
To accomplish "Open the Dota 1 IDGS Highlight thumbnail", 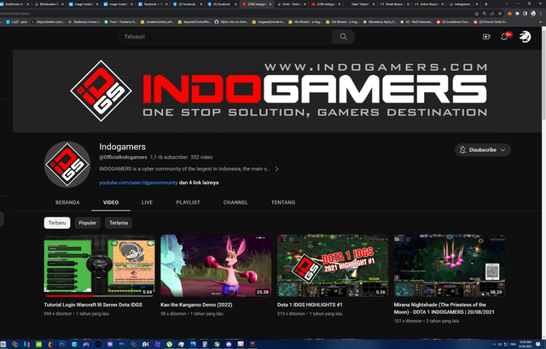I will click(x=333, y=265).
